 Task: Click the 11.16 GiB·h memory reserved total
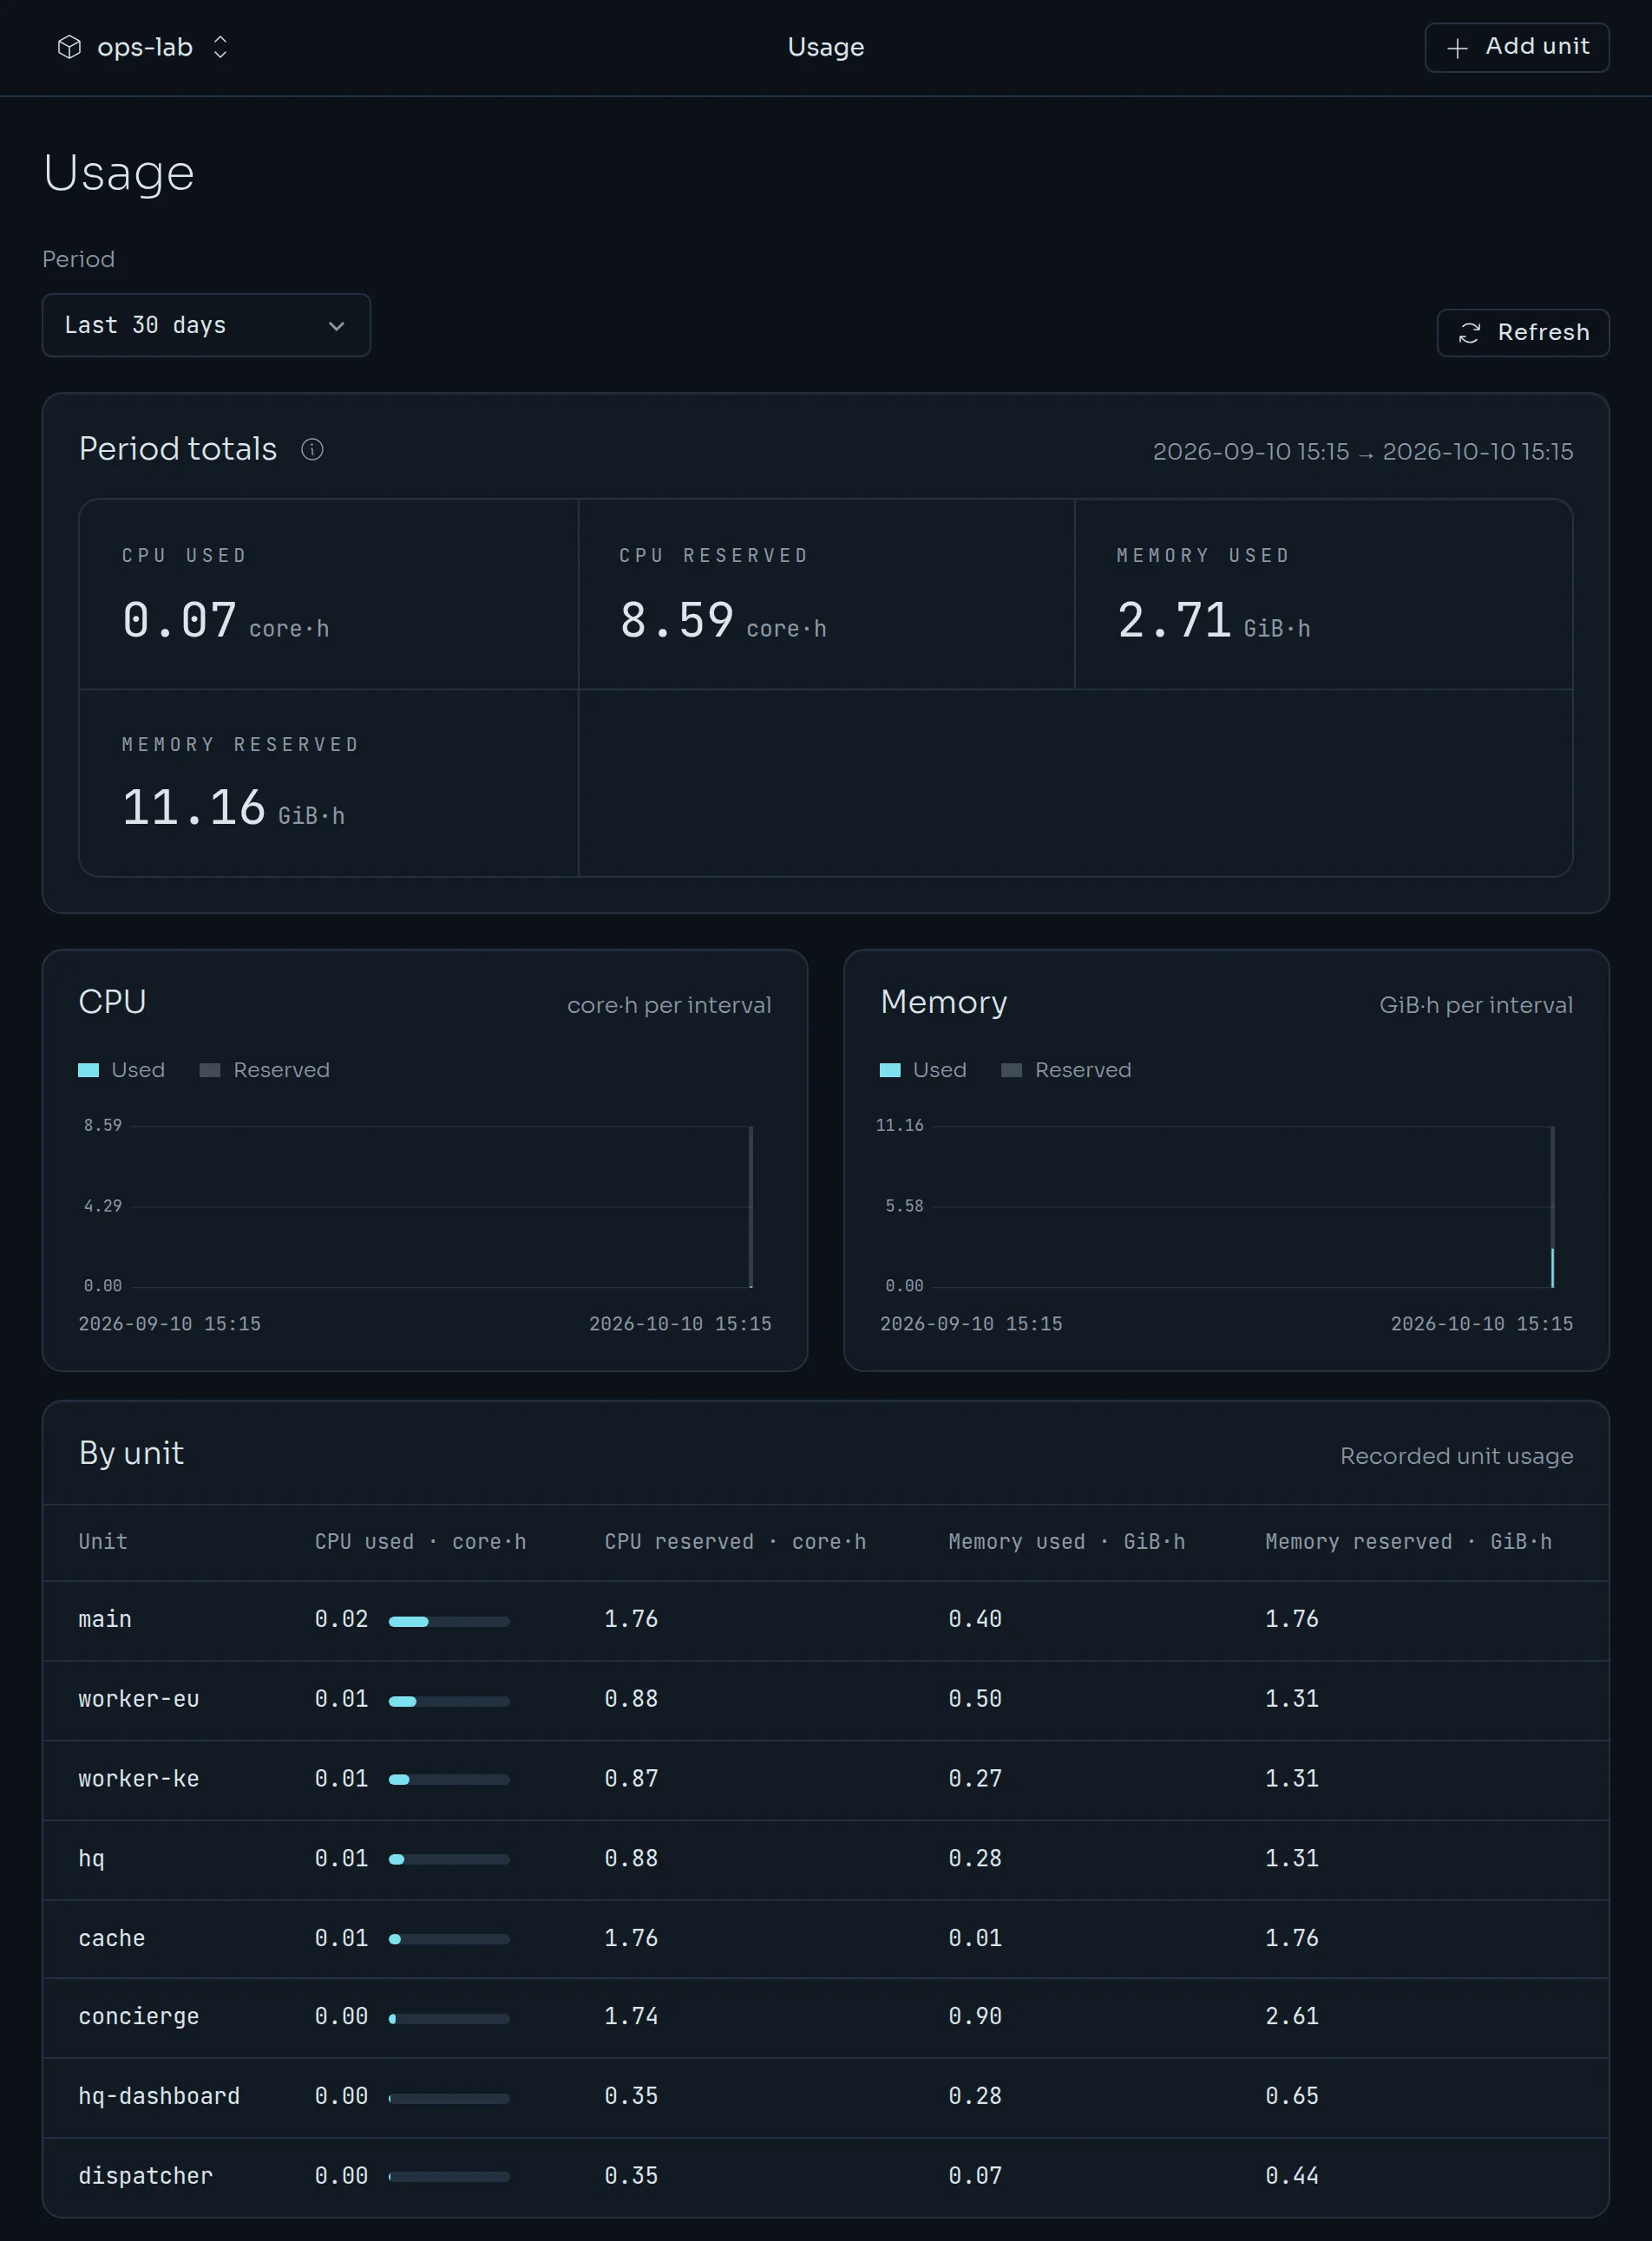coord(233,807)
